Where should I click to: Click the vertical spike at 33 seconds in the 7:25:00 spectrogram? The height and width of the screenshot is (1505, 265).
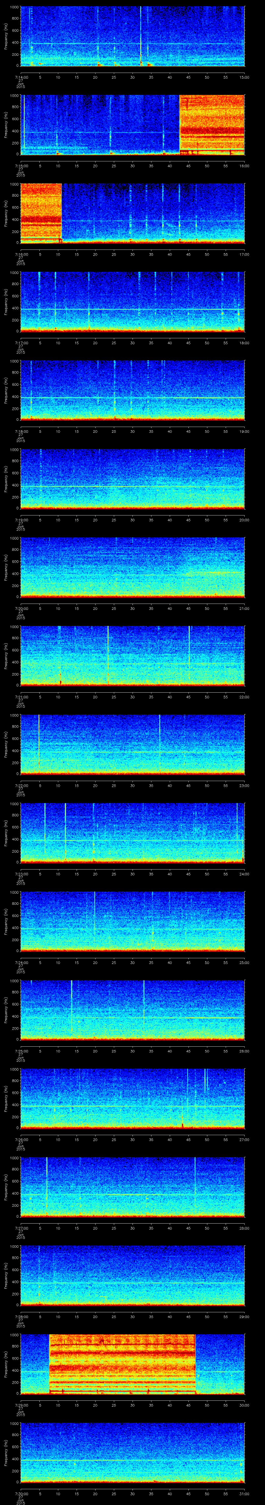coord(144,1009)
